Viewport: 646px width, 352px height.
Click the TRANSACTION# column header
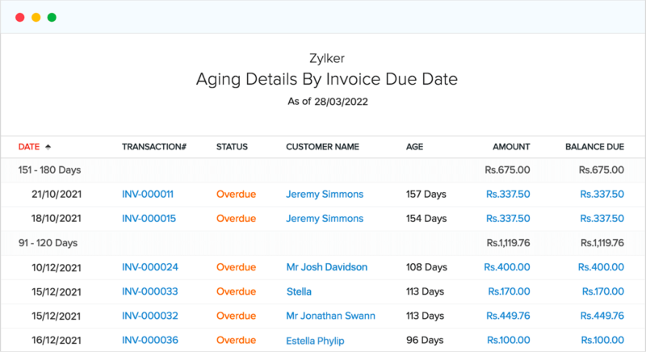153,147
